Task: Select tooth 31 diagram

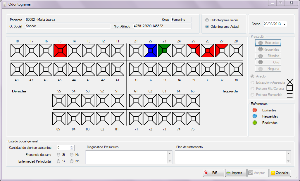Action: coord(136,69)
